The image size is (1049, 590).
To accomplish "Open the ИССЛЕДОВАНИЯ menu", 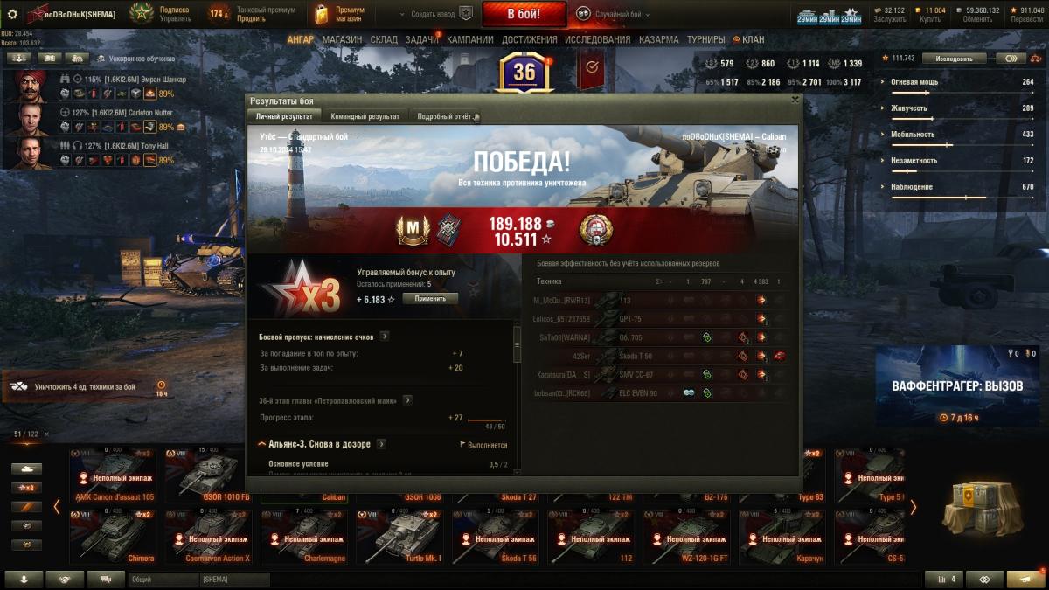I will point(597,40).
